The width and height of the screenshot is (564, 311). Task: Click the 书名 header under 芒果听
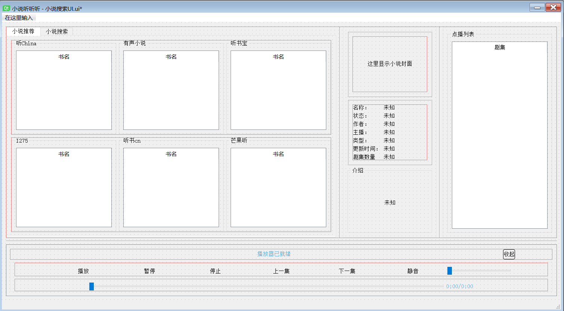(x=278, y=154)
